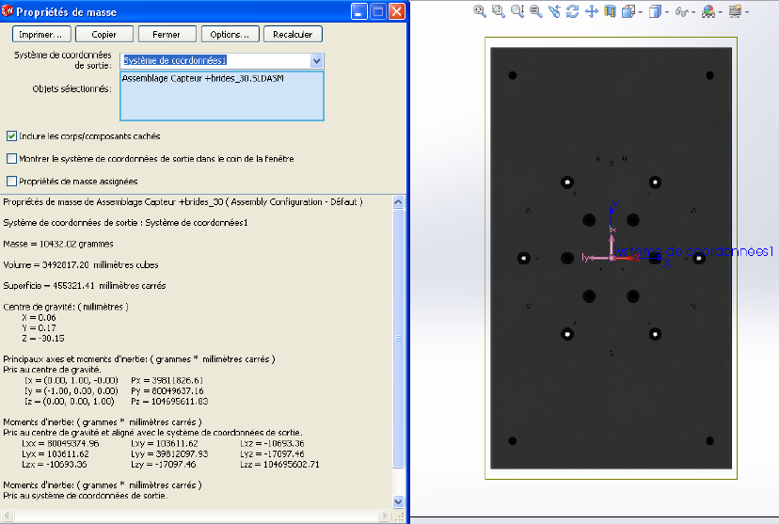This screenshot has height=524, width=779.
Task: Open the Options... button
Action: point(230,34)
